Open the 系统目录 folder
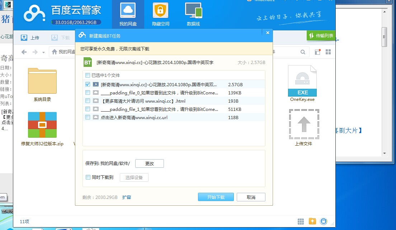 (x=42, y=85)
